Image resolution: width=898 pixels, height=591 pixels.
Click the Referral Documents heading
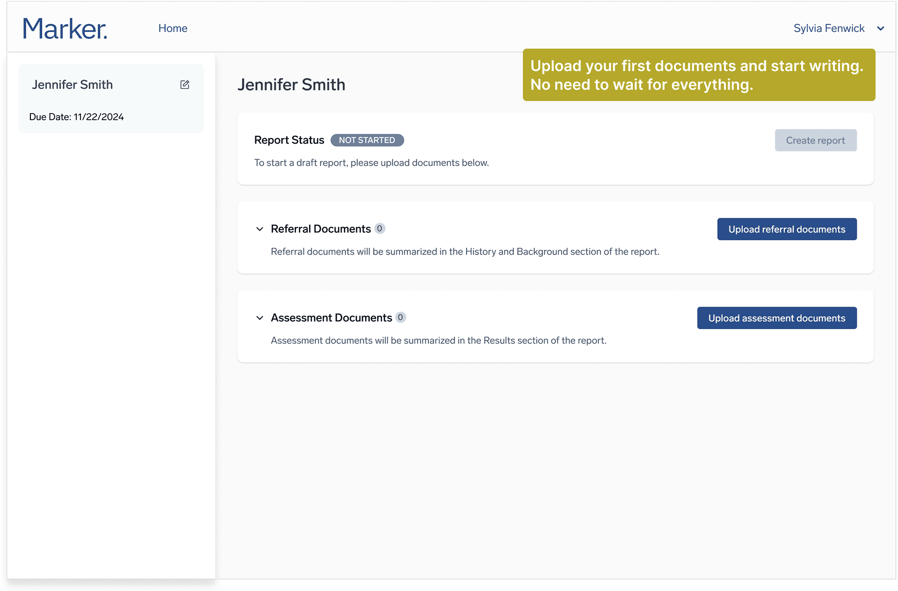pyautogui.click(x=320, y=229)
